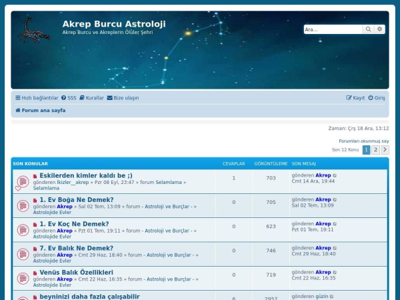Open the SSS help page

coord(69,98)
